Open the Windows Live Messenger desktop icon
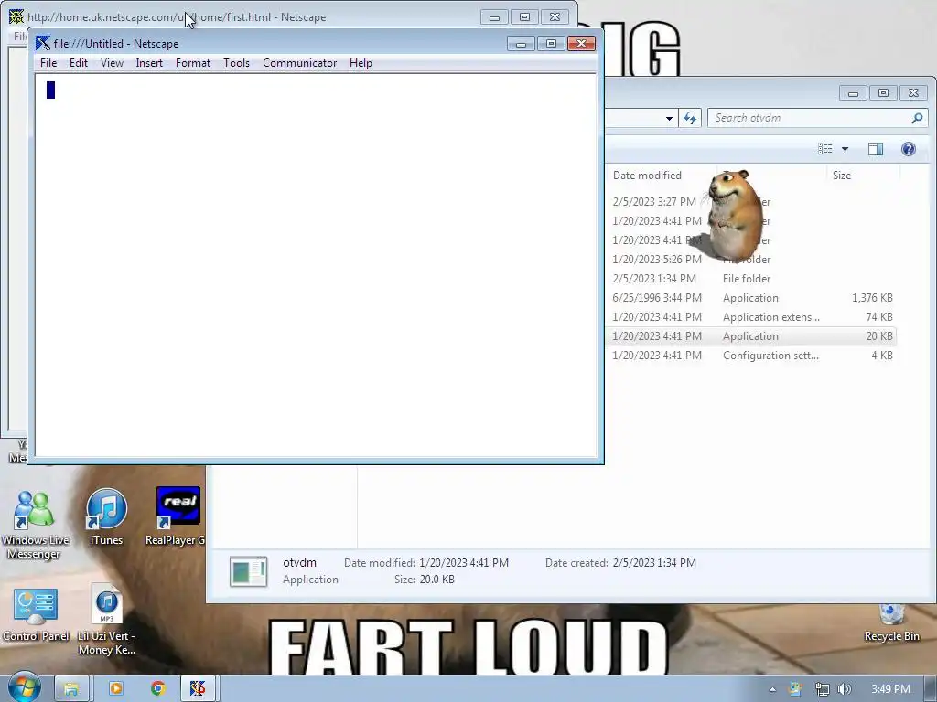This screenshot has height=702, width=937. coord(35,524)
